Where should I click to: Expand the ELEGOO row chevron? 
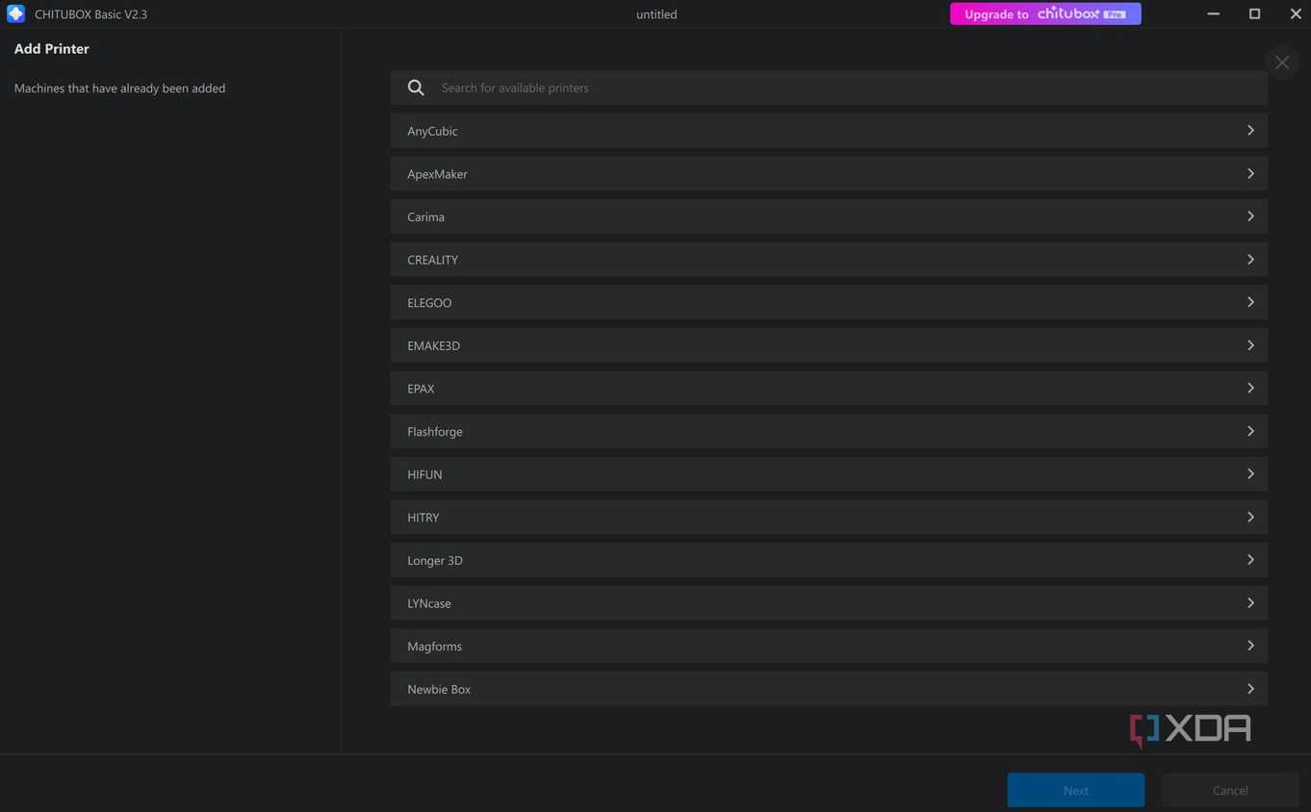(x=1250, y=302)
